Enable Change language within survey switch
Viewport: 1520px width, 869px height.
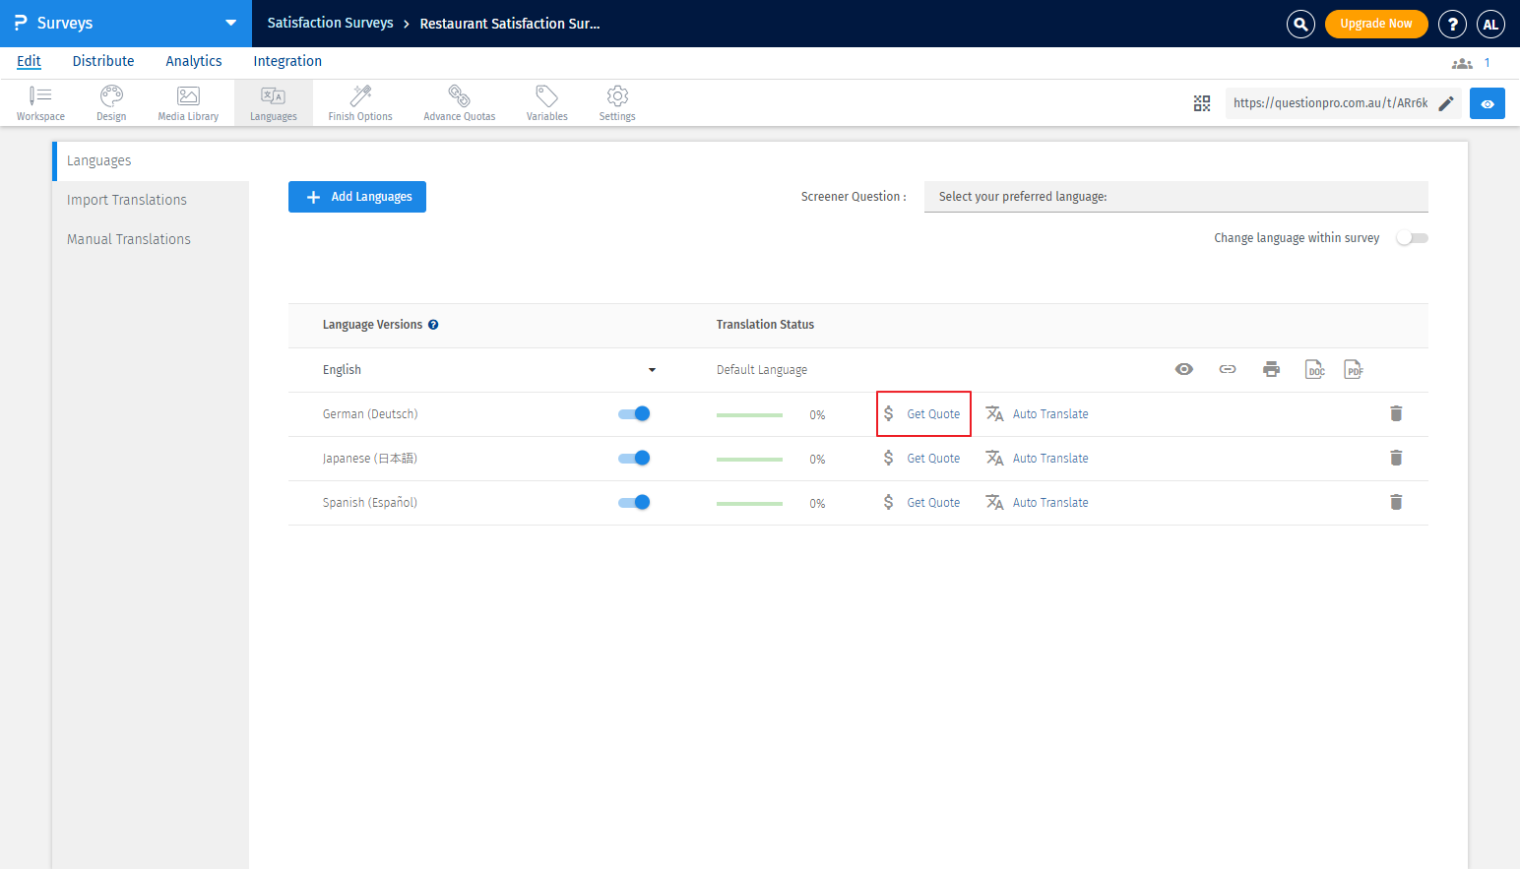(1411, 238)
